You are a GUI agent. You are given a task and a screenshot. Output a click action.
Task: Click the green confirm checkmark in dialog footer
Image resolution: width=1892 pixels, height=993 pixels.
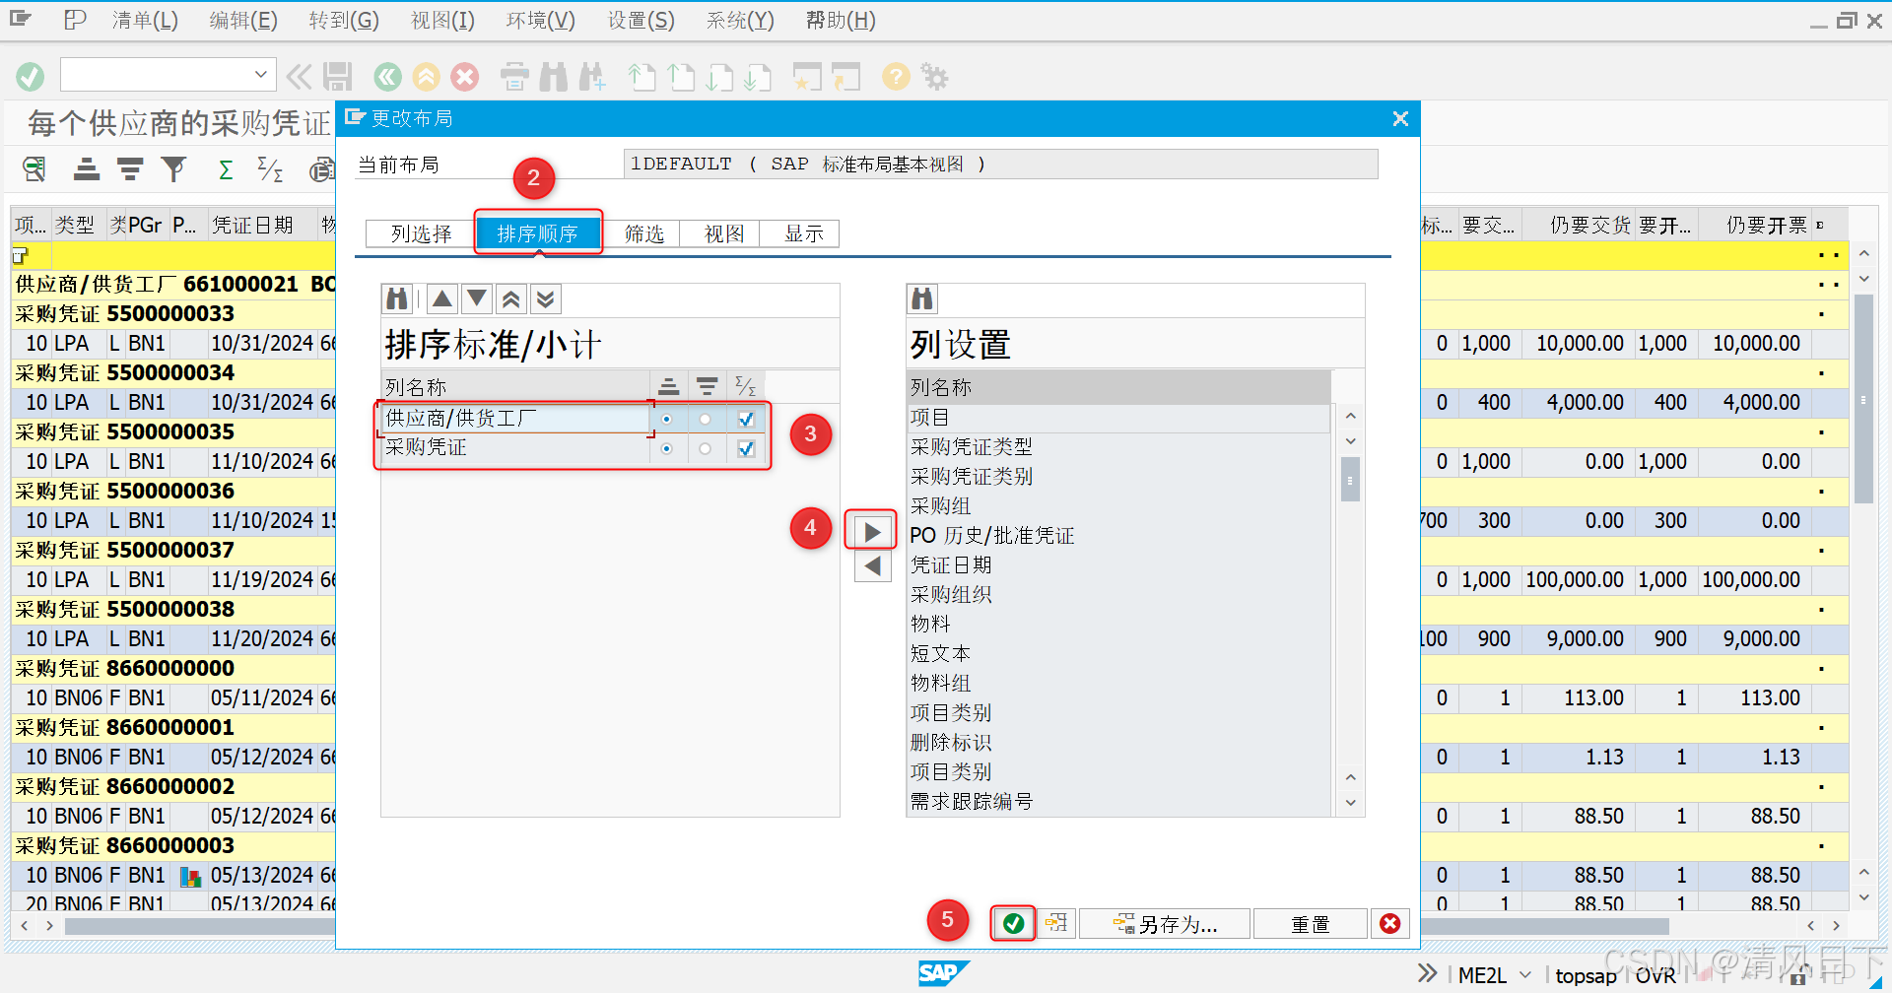[1013, 923]
